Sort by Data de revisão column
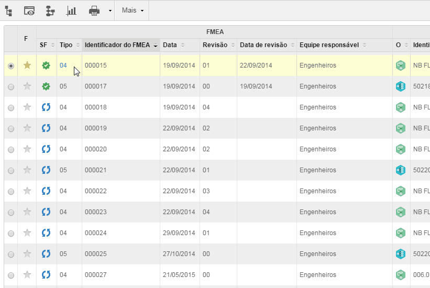 [263, 45]
